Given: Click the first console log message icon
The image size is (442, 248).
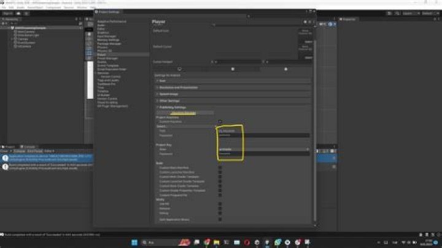Looking at the screenshot, I should coord(5,158).
